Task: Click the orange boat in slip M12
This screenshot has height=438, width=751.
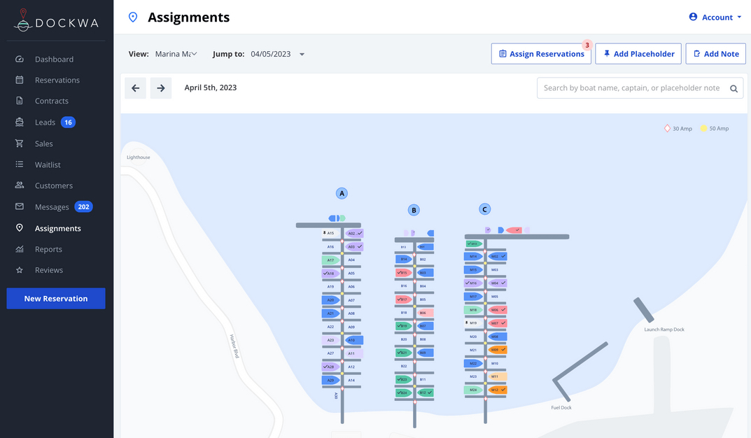Action: pyautogui.click(x=498, y=390)
